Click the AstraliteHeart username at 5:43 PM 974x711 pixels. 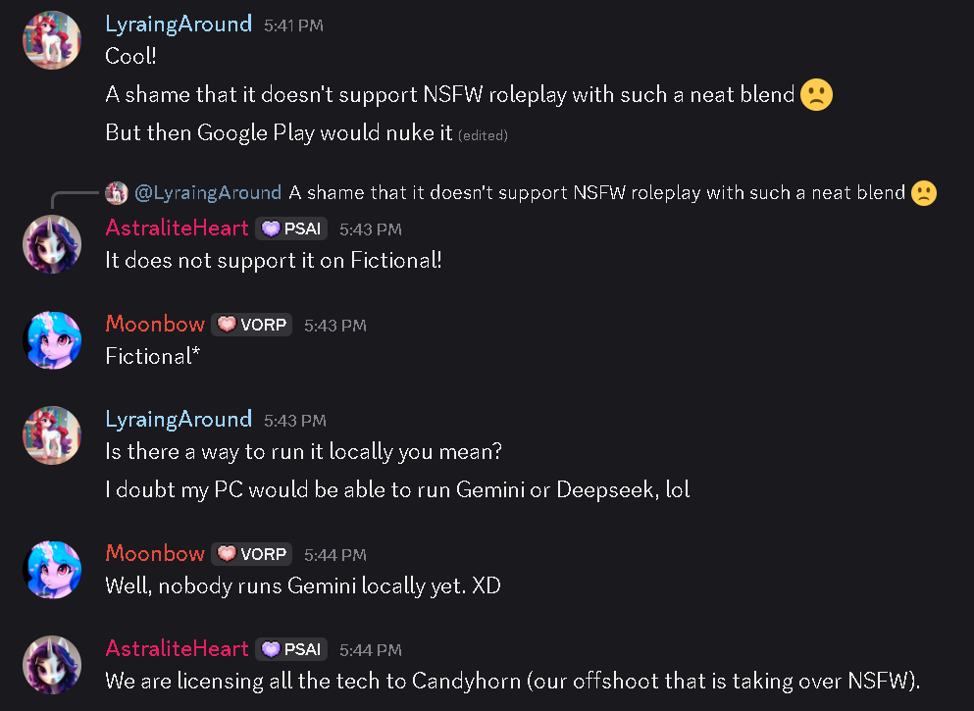[x=177, y=229]
